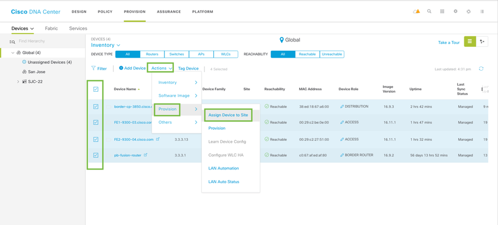
Task: Uncheck the FE2-9300-04 device checkbox
Action: coord(96,139)
